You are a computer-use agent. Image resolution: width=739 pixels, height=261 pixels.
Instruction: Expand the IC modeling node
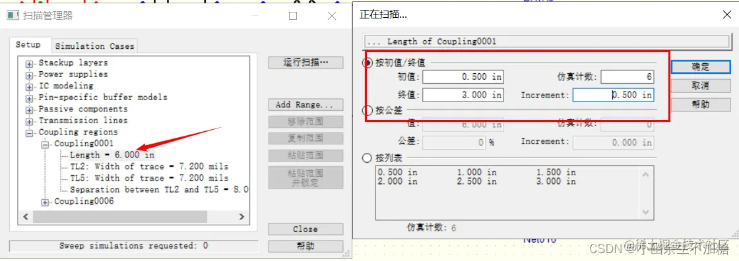click(x=30, y=87)
